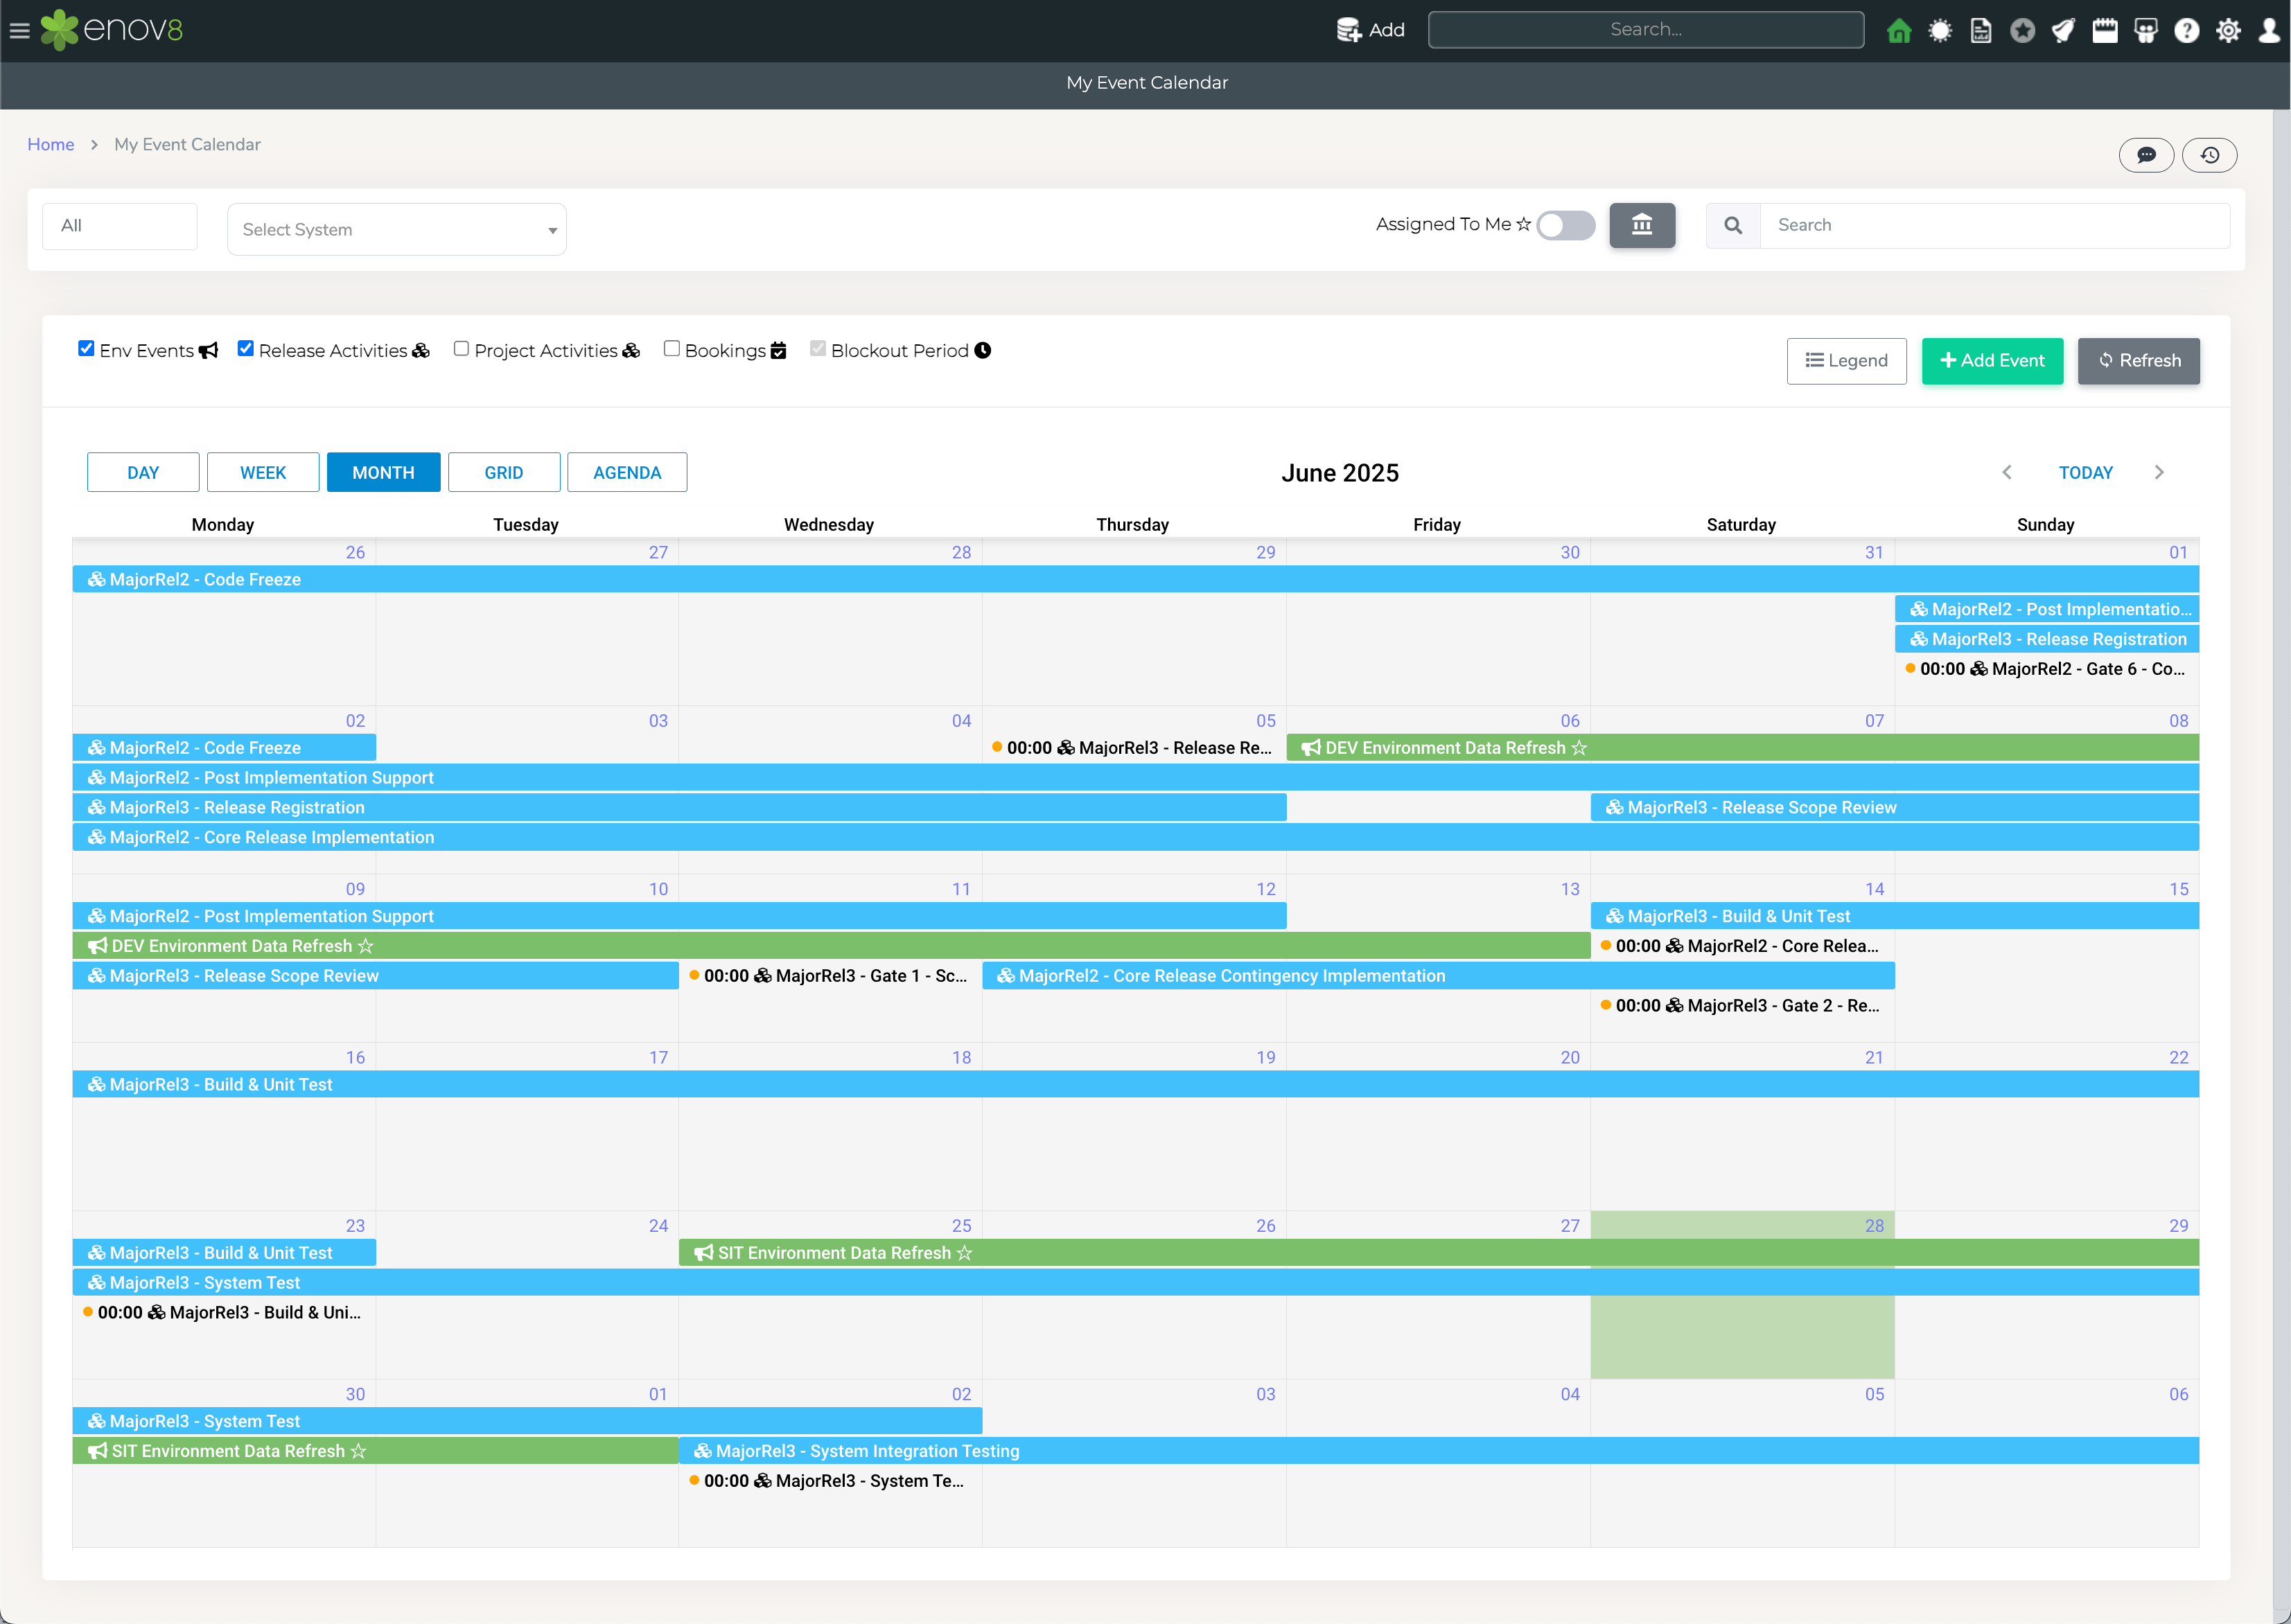Check Bookings checkbox
Viewport: 2291px width, 1624px height.
tap(671, 348)
